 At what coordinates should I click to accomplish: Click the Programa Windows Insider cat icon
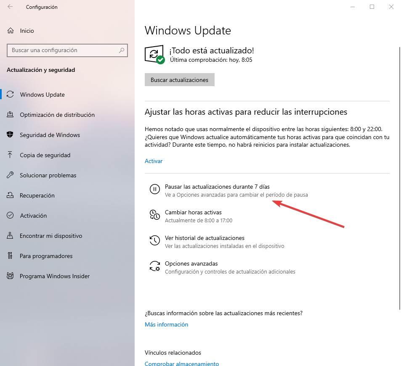point(10,276)
